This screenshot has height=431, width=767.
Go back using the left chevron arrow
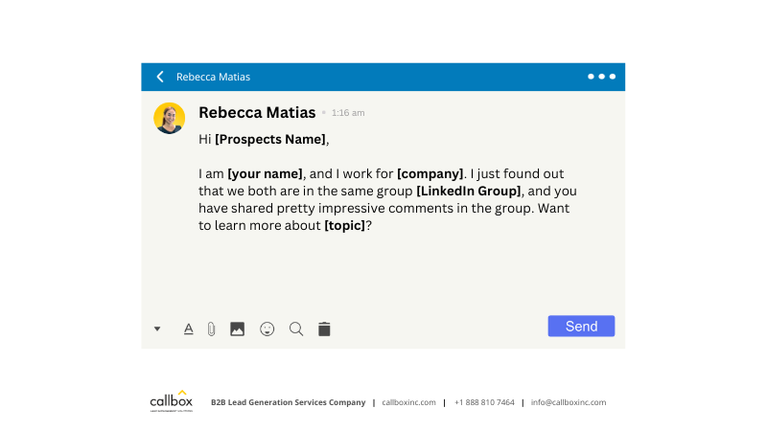160,77
